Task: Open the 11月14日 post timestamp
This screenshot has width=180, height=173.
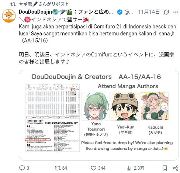Action: pyautogui.click(x=149, y=12)
